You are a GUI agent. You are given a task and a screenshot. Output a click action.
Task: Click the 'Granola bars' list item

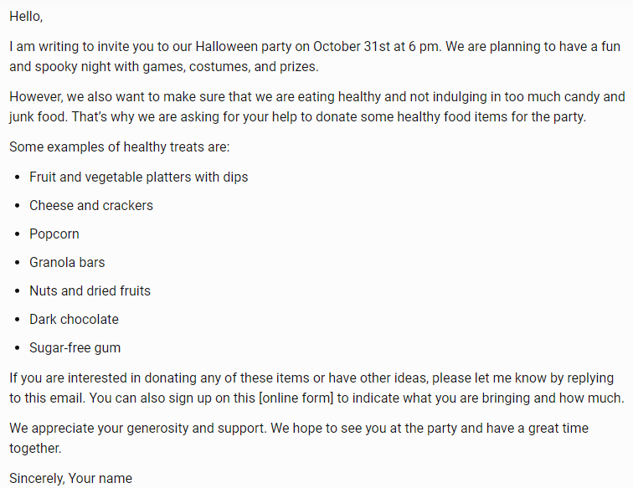click(67, 262)
